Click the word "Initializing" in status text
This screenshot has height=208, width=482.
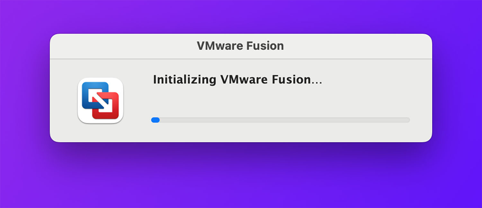click(x=184, y=79)
